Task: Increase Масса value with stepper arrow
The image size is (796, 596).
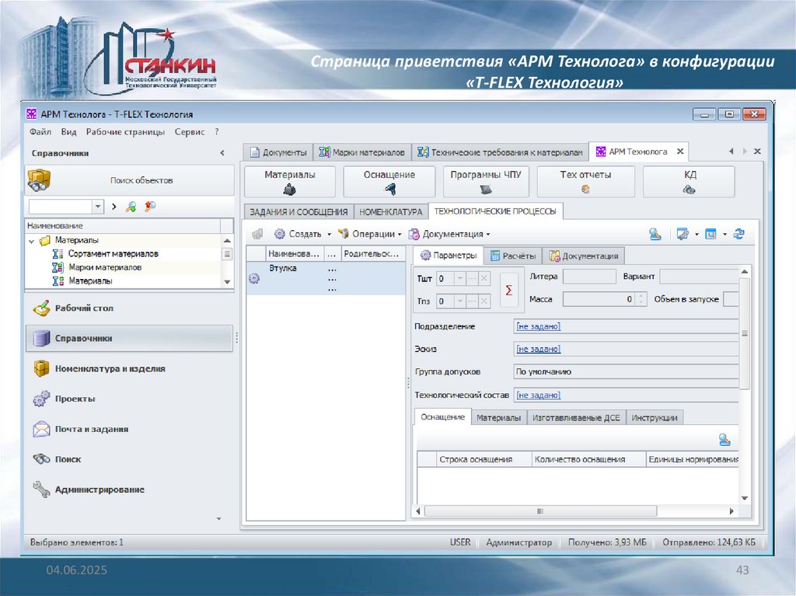Action: [641, 295]
